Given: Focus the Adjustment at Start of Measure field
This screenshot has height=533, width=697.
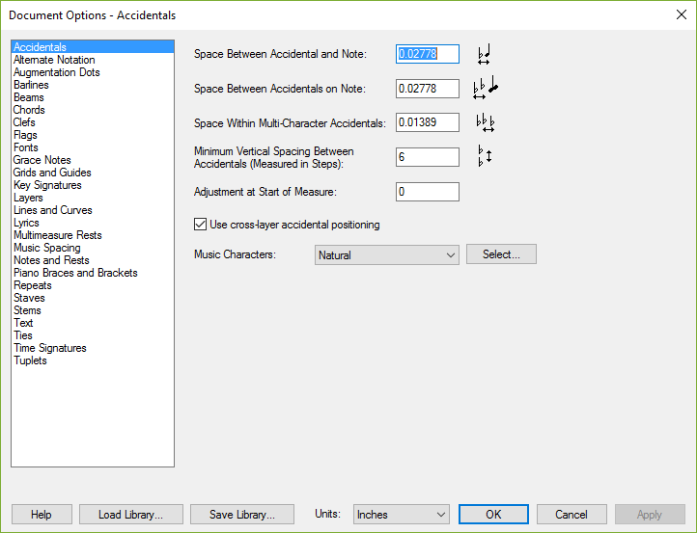Looking at the screenshot, I should [428, 192].
